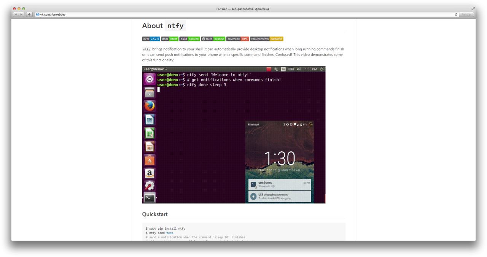
Task: Click the LibreOffice Writer icon in demo launcher
Action: [150, 119]
